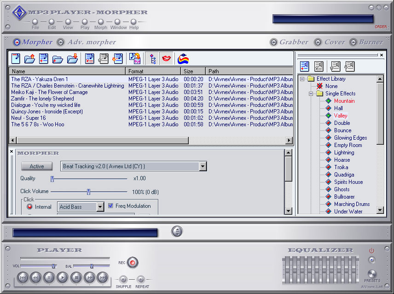Click the folder icon with red plus
Viewport: 394px width, 294px height.
pos(58,59)
